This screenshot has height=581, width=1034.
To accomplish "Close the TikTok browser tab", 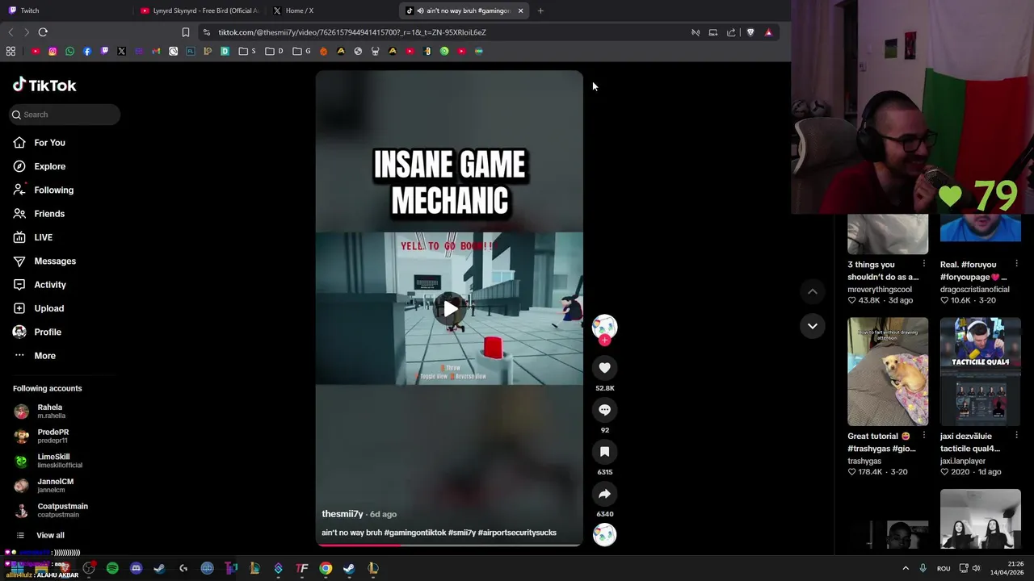I will (520, 10).
